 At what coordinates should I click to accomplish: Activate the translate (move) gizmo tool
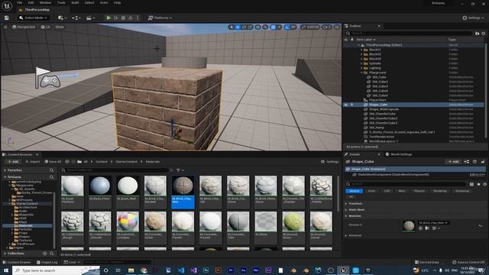(238, 27)
